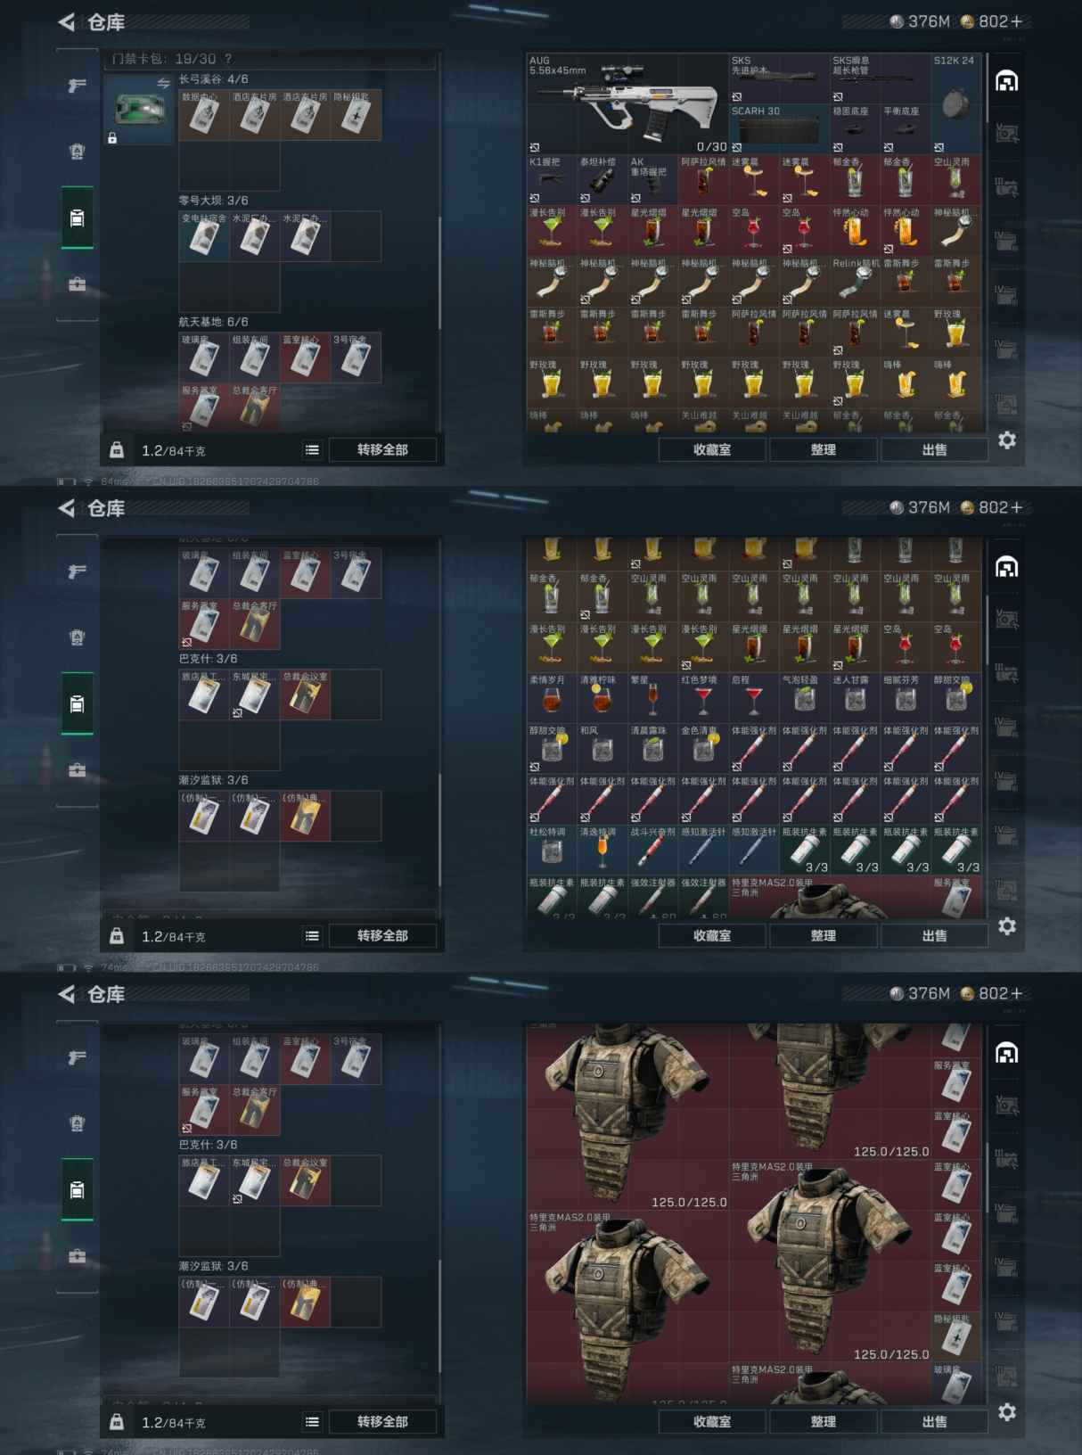Click the swap arrows icon on the green card case

(x=163, y=83)
